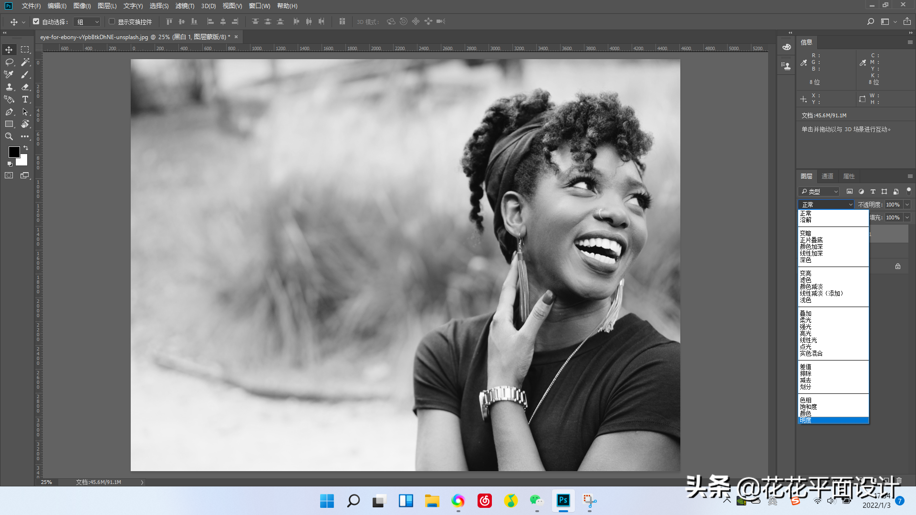The image size is (916, 515).
Task: Select the Paint Bucket tool
Action: [9, 99]
